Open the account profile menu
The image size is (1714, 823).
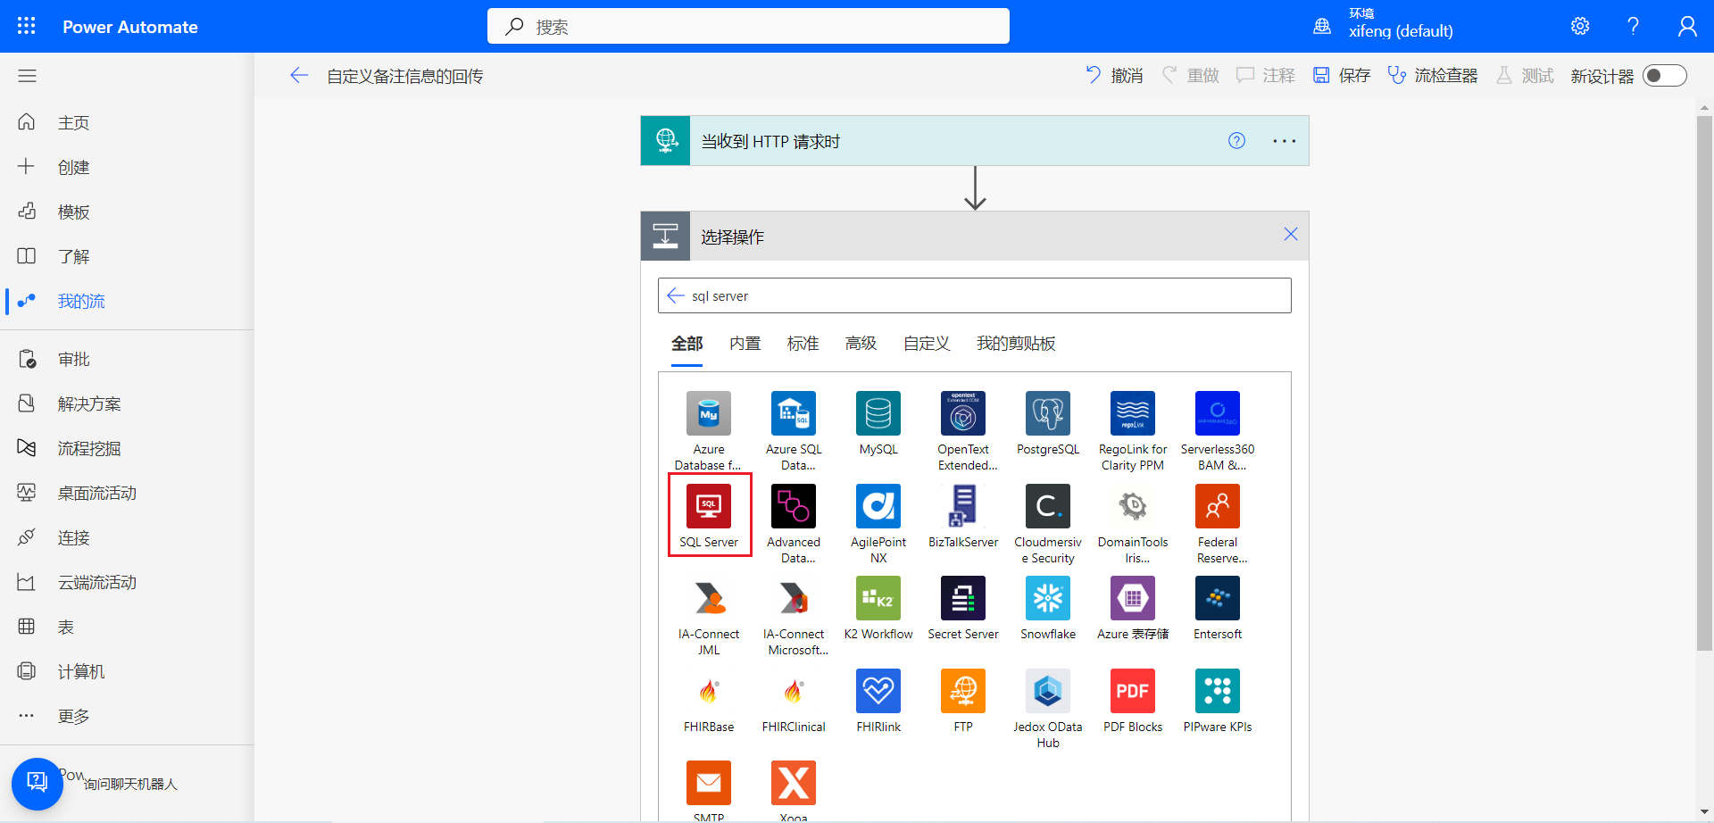1686,26
